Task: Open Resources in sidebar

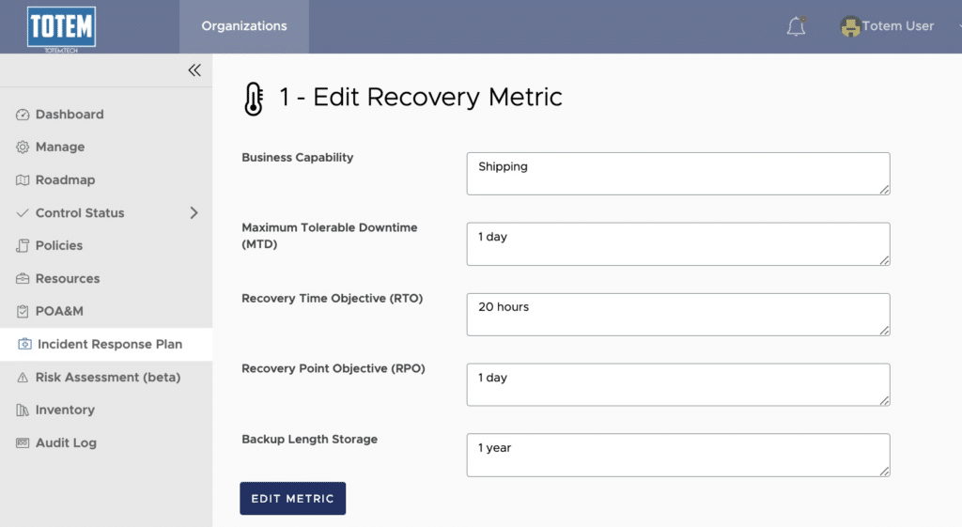Action: [68, 279]
